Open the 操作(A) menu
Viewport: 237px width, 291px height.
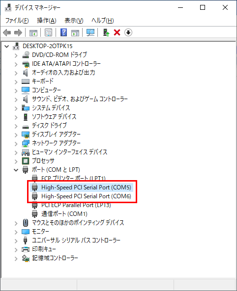(47, 21)
